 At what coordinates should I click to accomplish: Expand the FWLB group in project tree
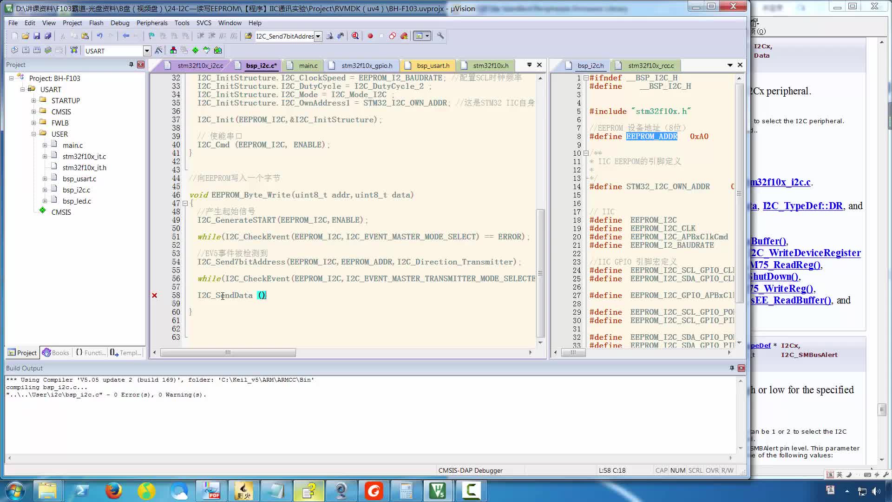coord(33,123)
